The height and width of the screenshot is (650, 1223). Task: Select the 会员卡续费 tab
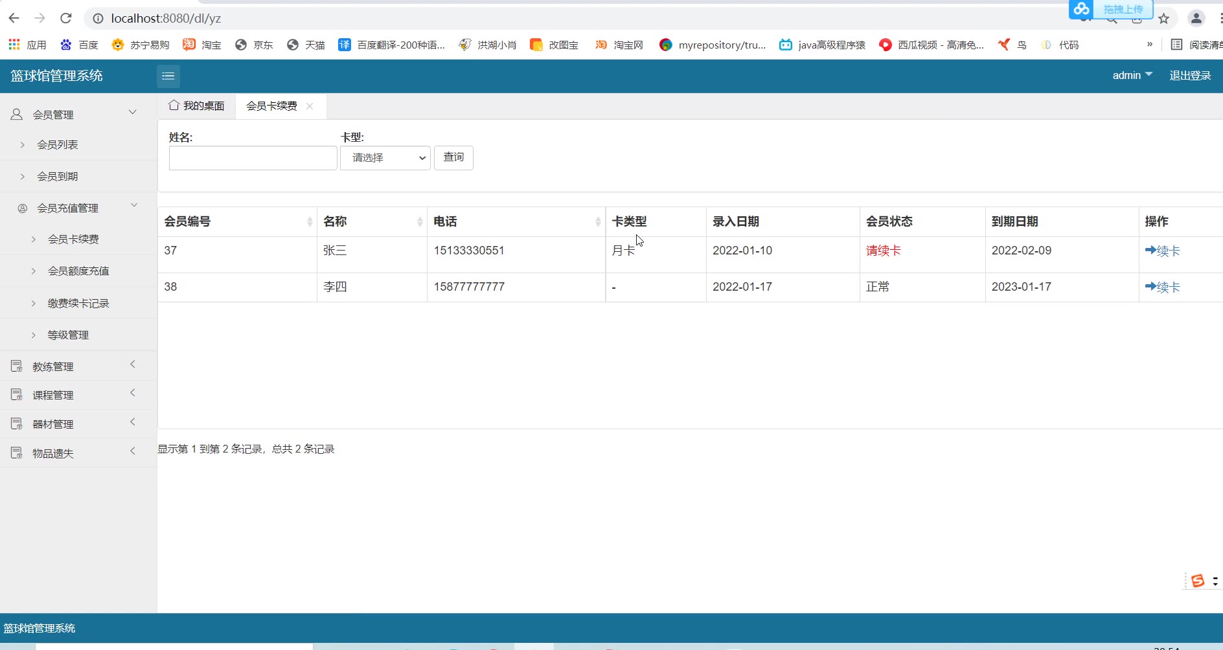click(x=271, y=106)
